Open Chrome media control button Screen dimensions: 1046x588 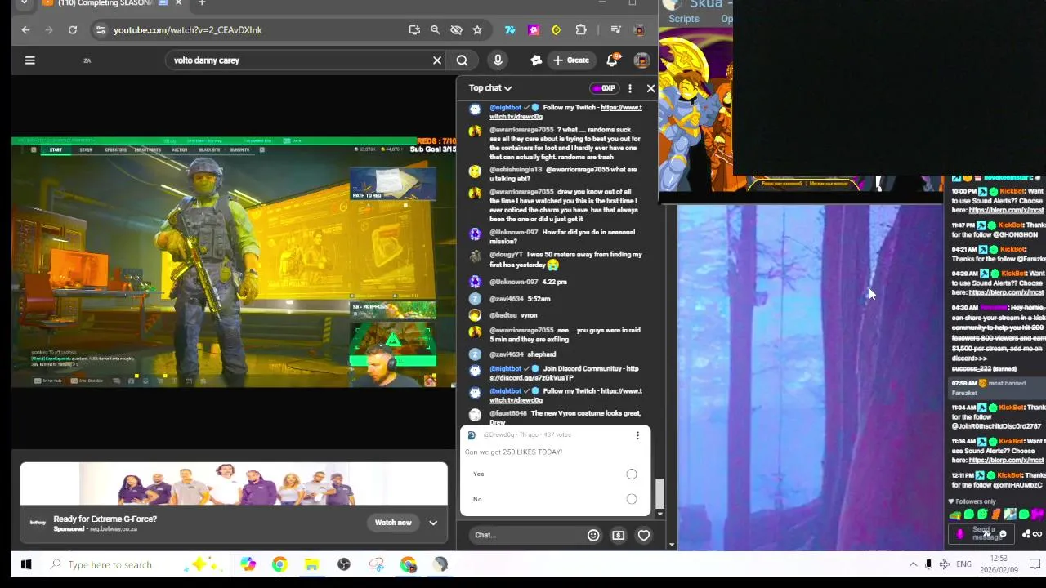click(615, 30)
